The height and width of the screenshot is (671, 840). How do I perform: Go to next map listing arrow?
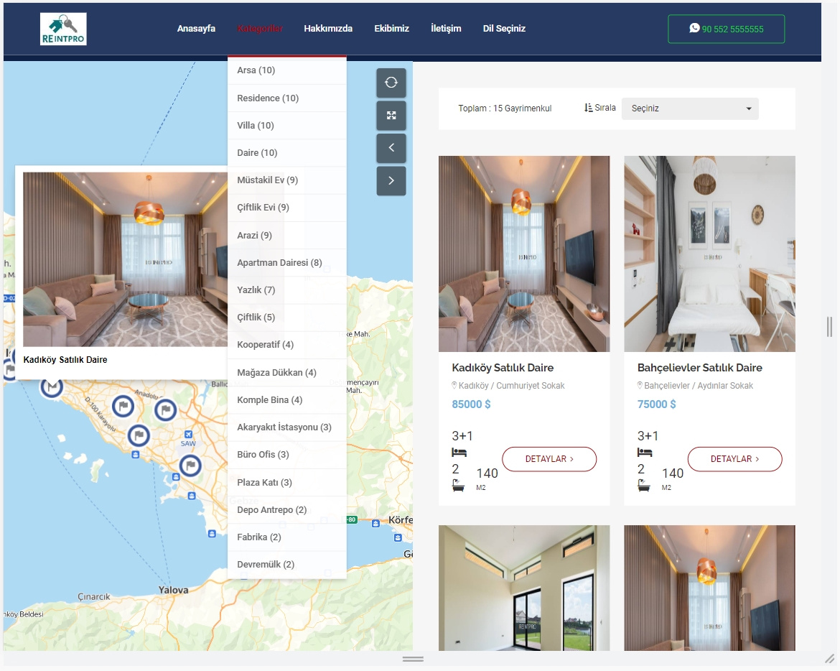click(391, 180)
